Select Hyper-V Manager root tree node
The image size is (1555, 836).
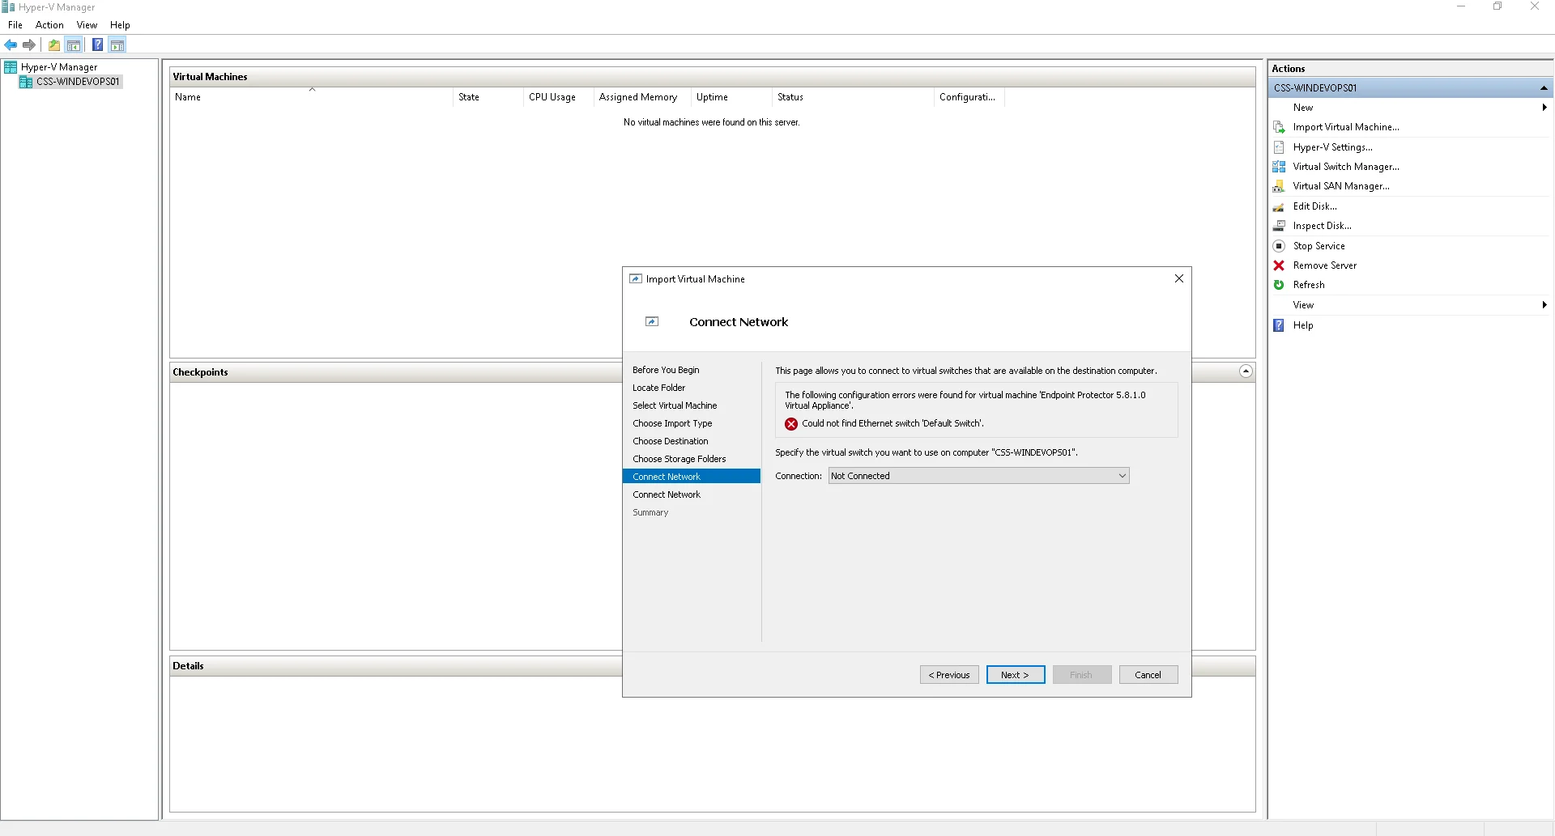pyautogui.click(x=59, y=67)
